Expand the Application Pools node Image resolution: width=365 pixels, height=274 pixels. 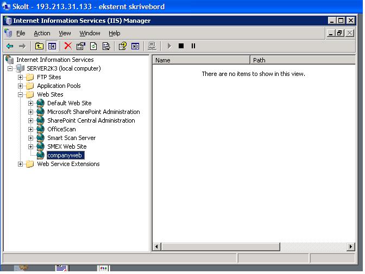click(x=21, y=86)
